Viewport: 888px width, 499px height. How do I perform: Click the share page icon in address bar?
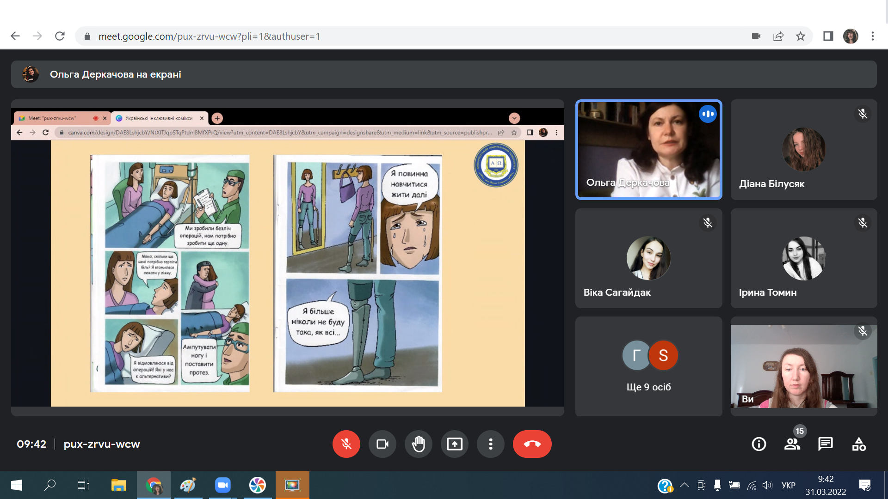[x=778, y=36]
